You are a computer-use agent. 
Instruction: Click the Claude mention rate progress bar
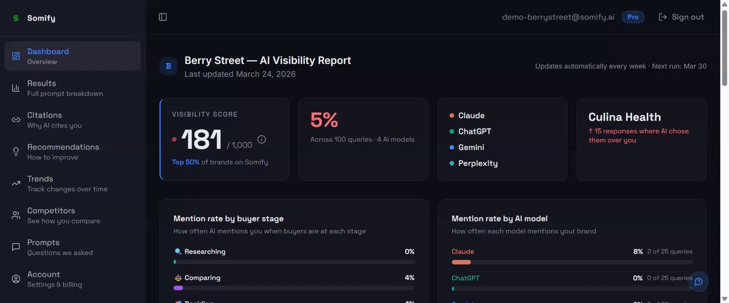[x=572, y=262]
